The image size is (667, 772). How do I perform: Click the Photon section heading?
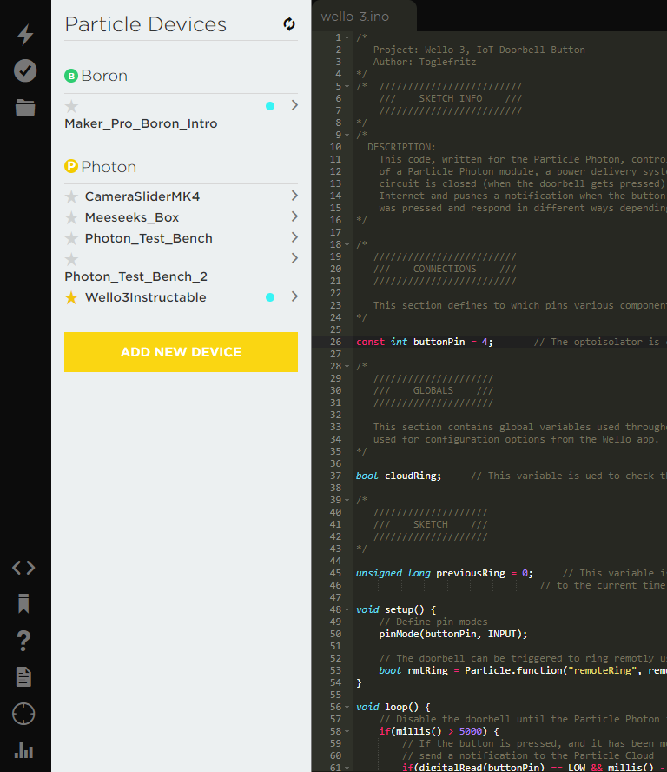click(x=109, y=167)
